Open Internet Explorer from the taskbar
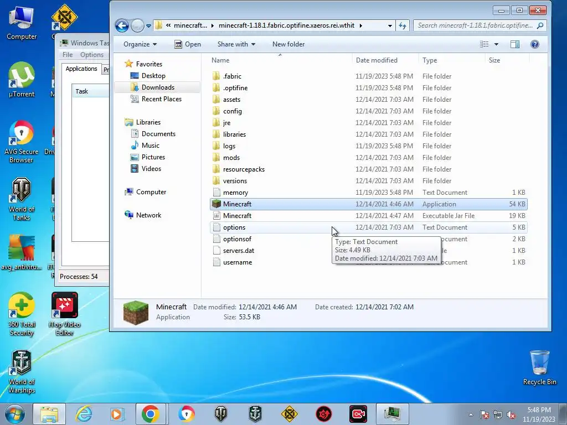This screenshot has width=567, height=425. coord(84,414)
